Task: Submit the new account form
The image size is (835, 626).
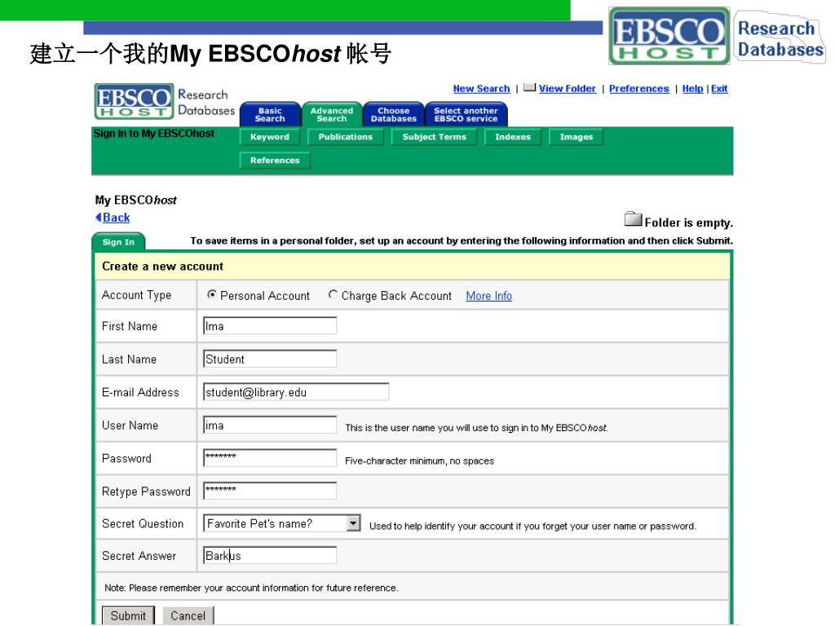Action: coord(128,616)
